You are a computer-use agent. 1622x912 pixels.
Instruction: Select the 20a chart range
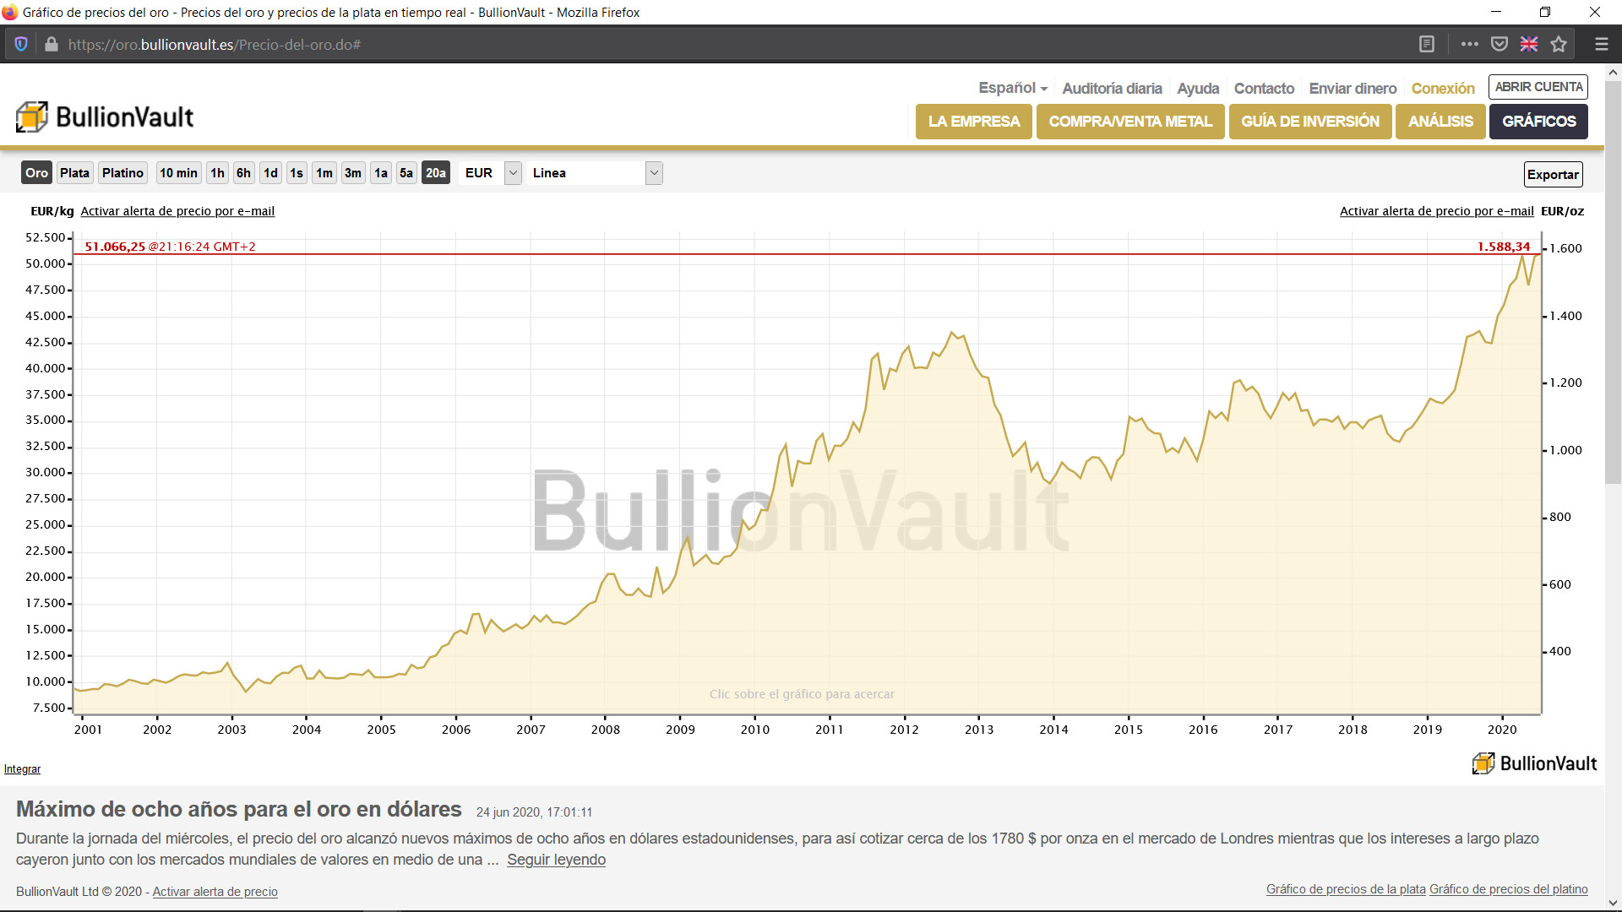436,173
